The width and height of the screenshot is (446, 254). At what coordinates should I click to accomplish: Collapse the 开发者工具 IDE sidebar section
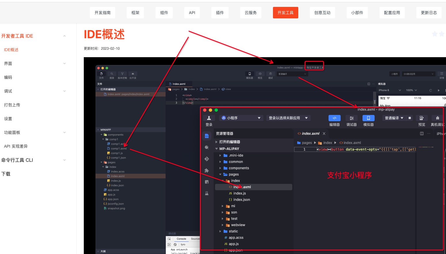point(64,36)
